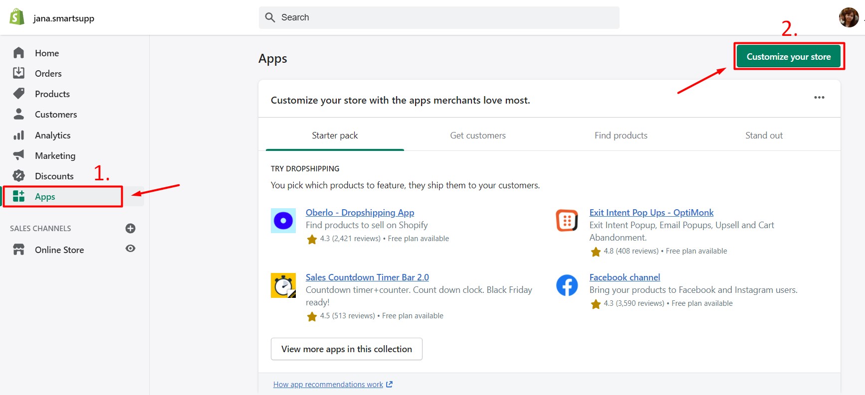Click the Orders inbox icon

tap(19, 73)
